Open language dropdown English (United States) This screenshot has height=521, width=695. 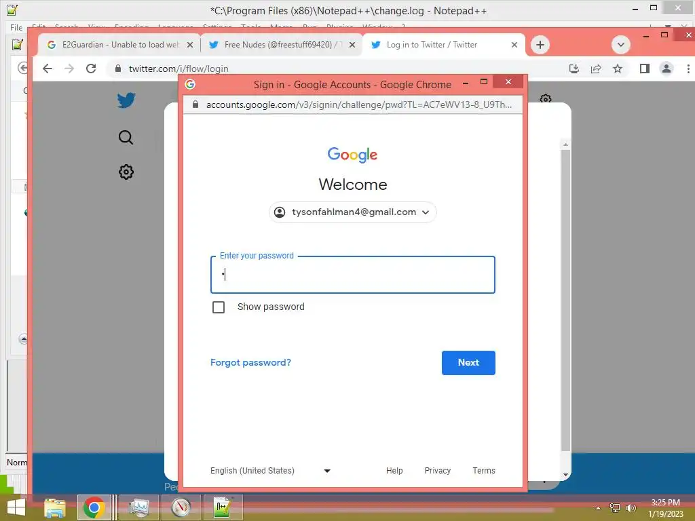pyautogui.click(x=270, y=471)
